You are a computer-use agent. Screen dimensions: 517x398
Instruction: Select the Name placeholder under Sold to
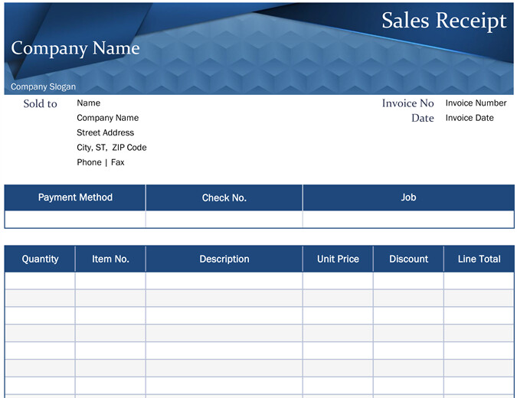click(89, 103)
